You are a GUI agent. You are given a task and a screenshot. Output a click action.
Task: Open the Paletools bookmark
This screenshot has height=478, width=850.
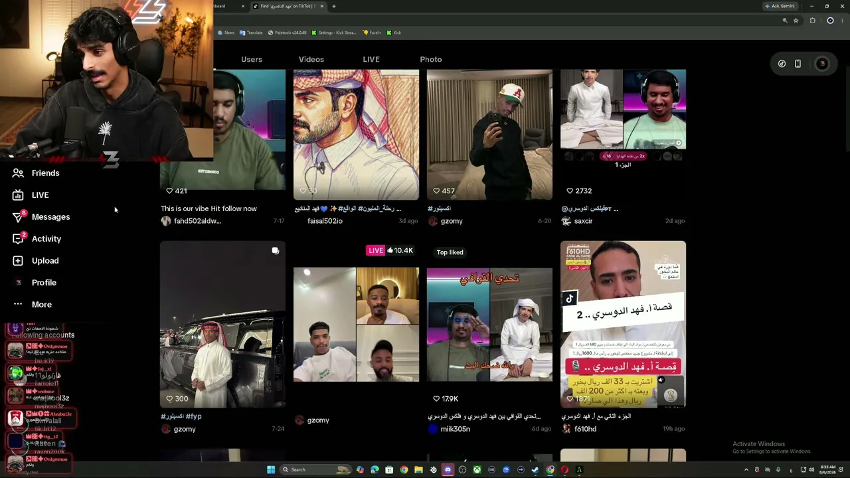coord(288,33)
